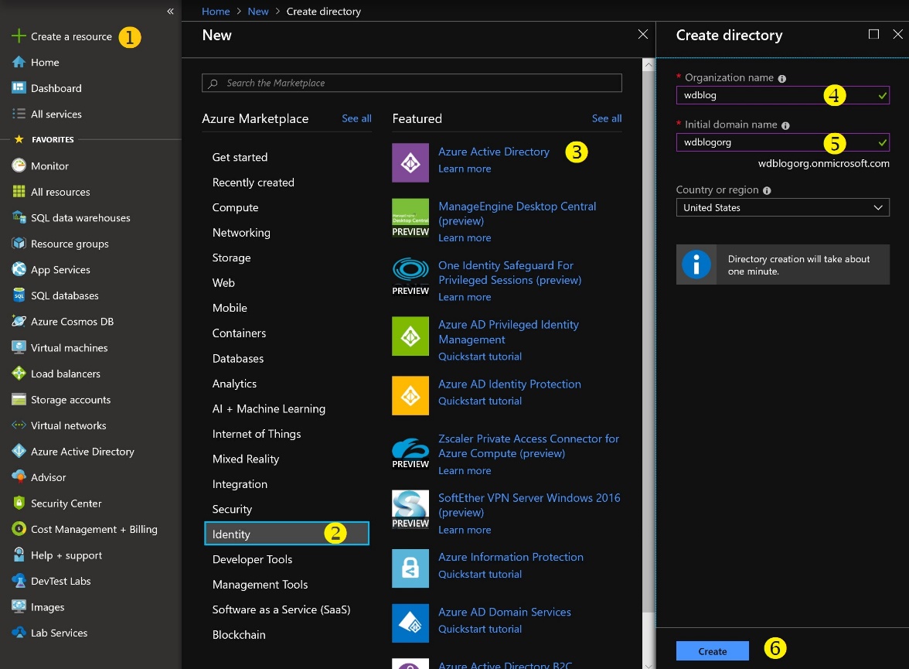Click Virtual machines monitor icon

pyautogui.click(x=19, y=347)
